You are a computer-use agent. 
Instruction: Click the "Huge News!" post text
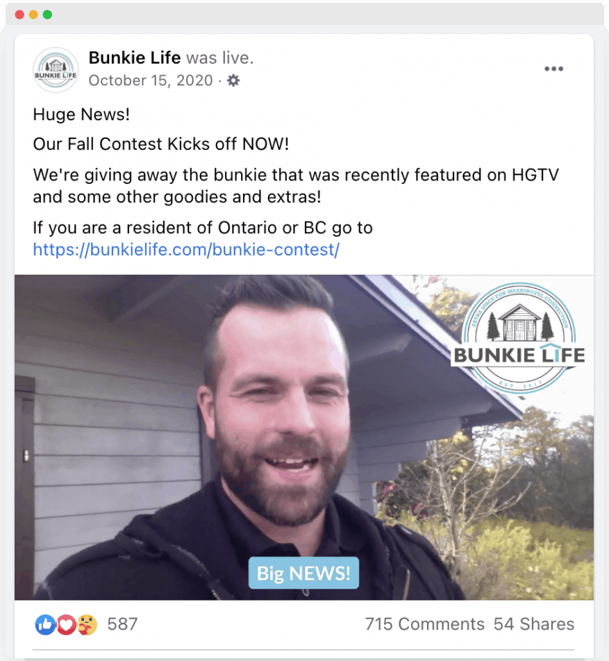point(81,115)
